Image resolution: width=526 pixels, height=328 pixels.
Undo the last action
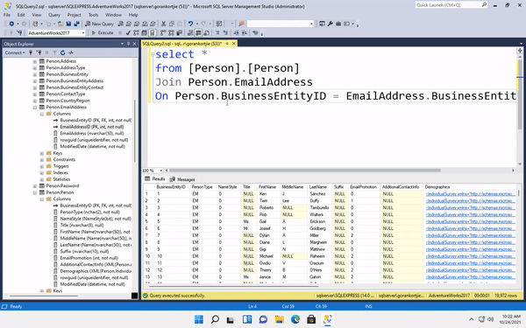(190, 24)
